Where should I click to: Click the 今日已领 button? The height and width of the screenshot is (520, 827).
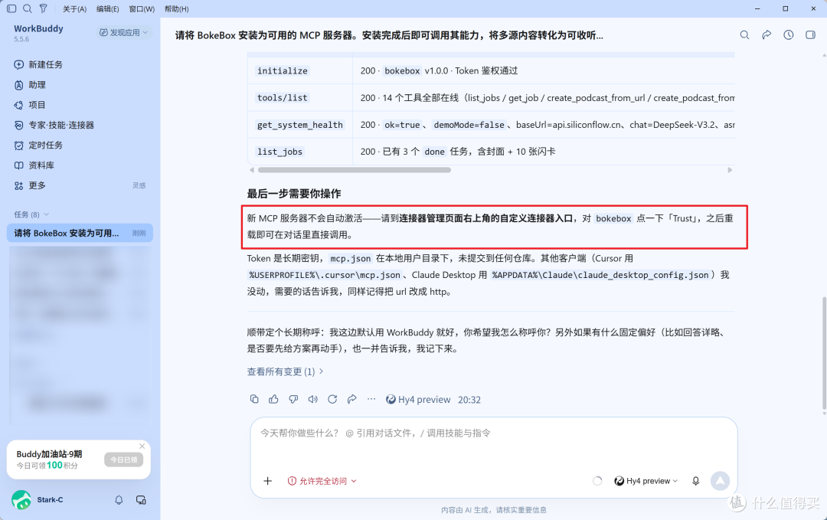click(x=123, y=459)
